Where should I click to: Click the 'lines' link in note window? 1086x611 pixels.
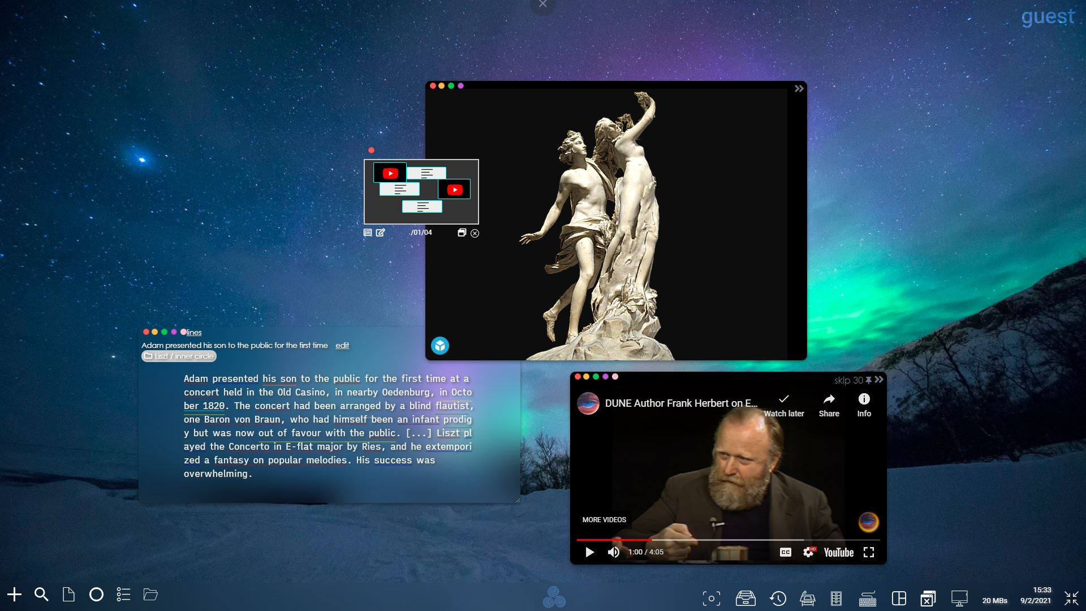pos(194,333)
